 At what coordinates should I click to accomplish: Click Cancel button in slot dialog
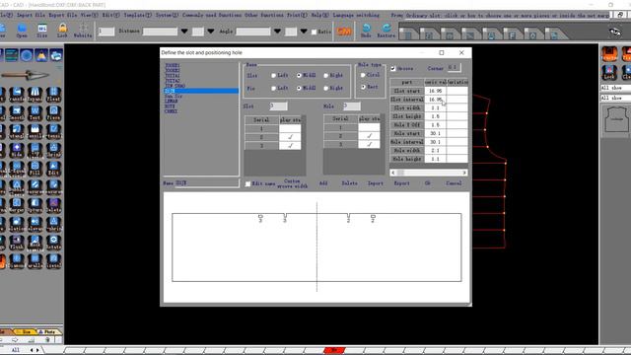pos(454,183)
